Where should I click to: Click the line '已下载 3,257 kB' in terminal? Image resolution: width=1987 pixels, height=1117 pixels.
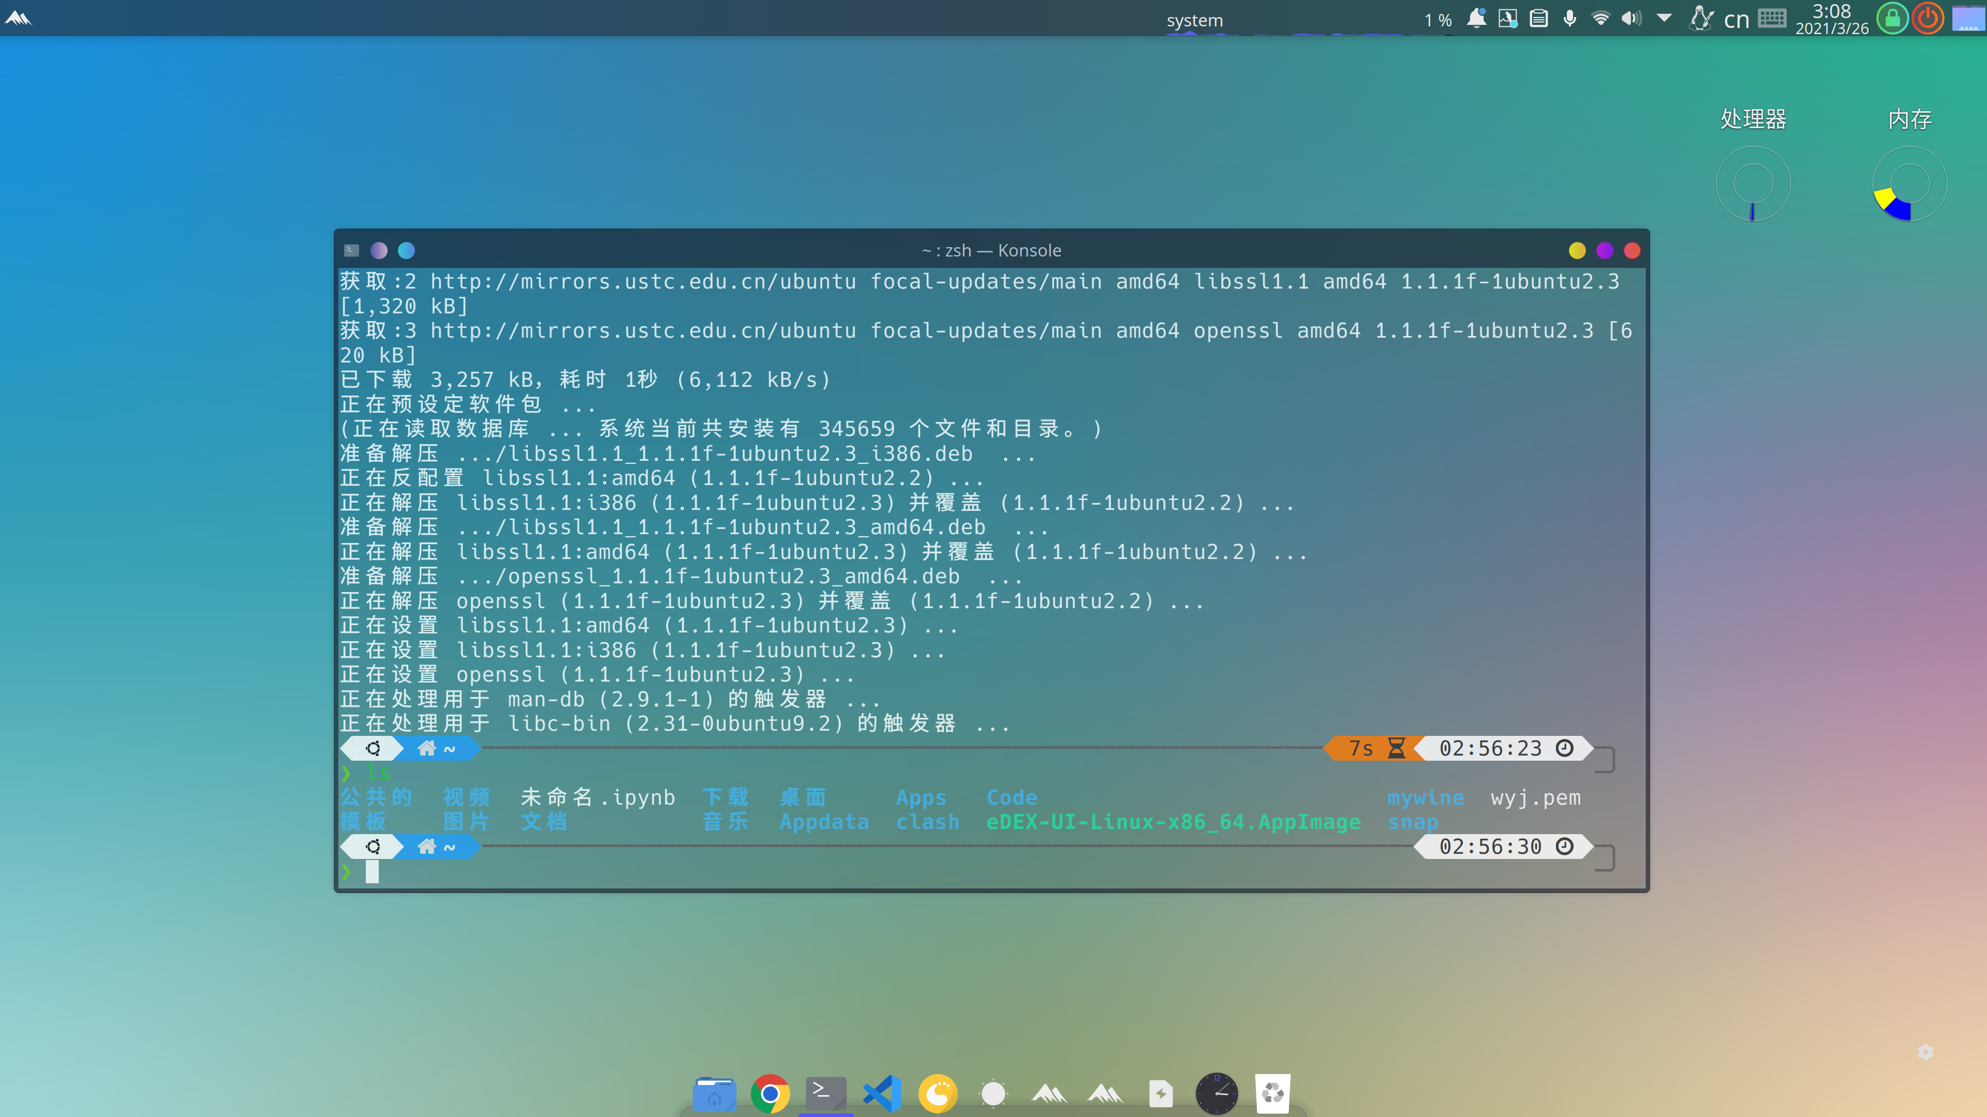click(x=585, y=379)
